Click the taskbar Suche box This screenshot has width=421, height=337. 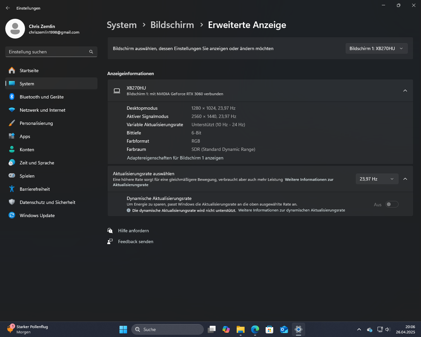click(x=168, y=329)
